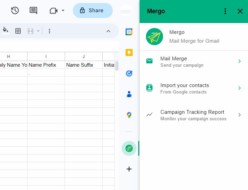
Task: Click the plus icon to get add-ons
Action: [x=129, y=169]
